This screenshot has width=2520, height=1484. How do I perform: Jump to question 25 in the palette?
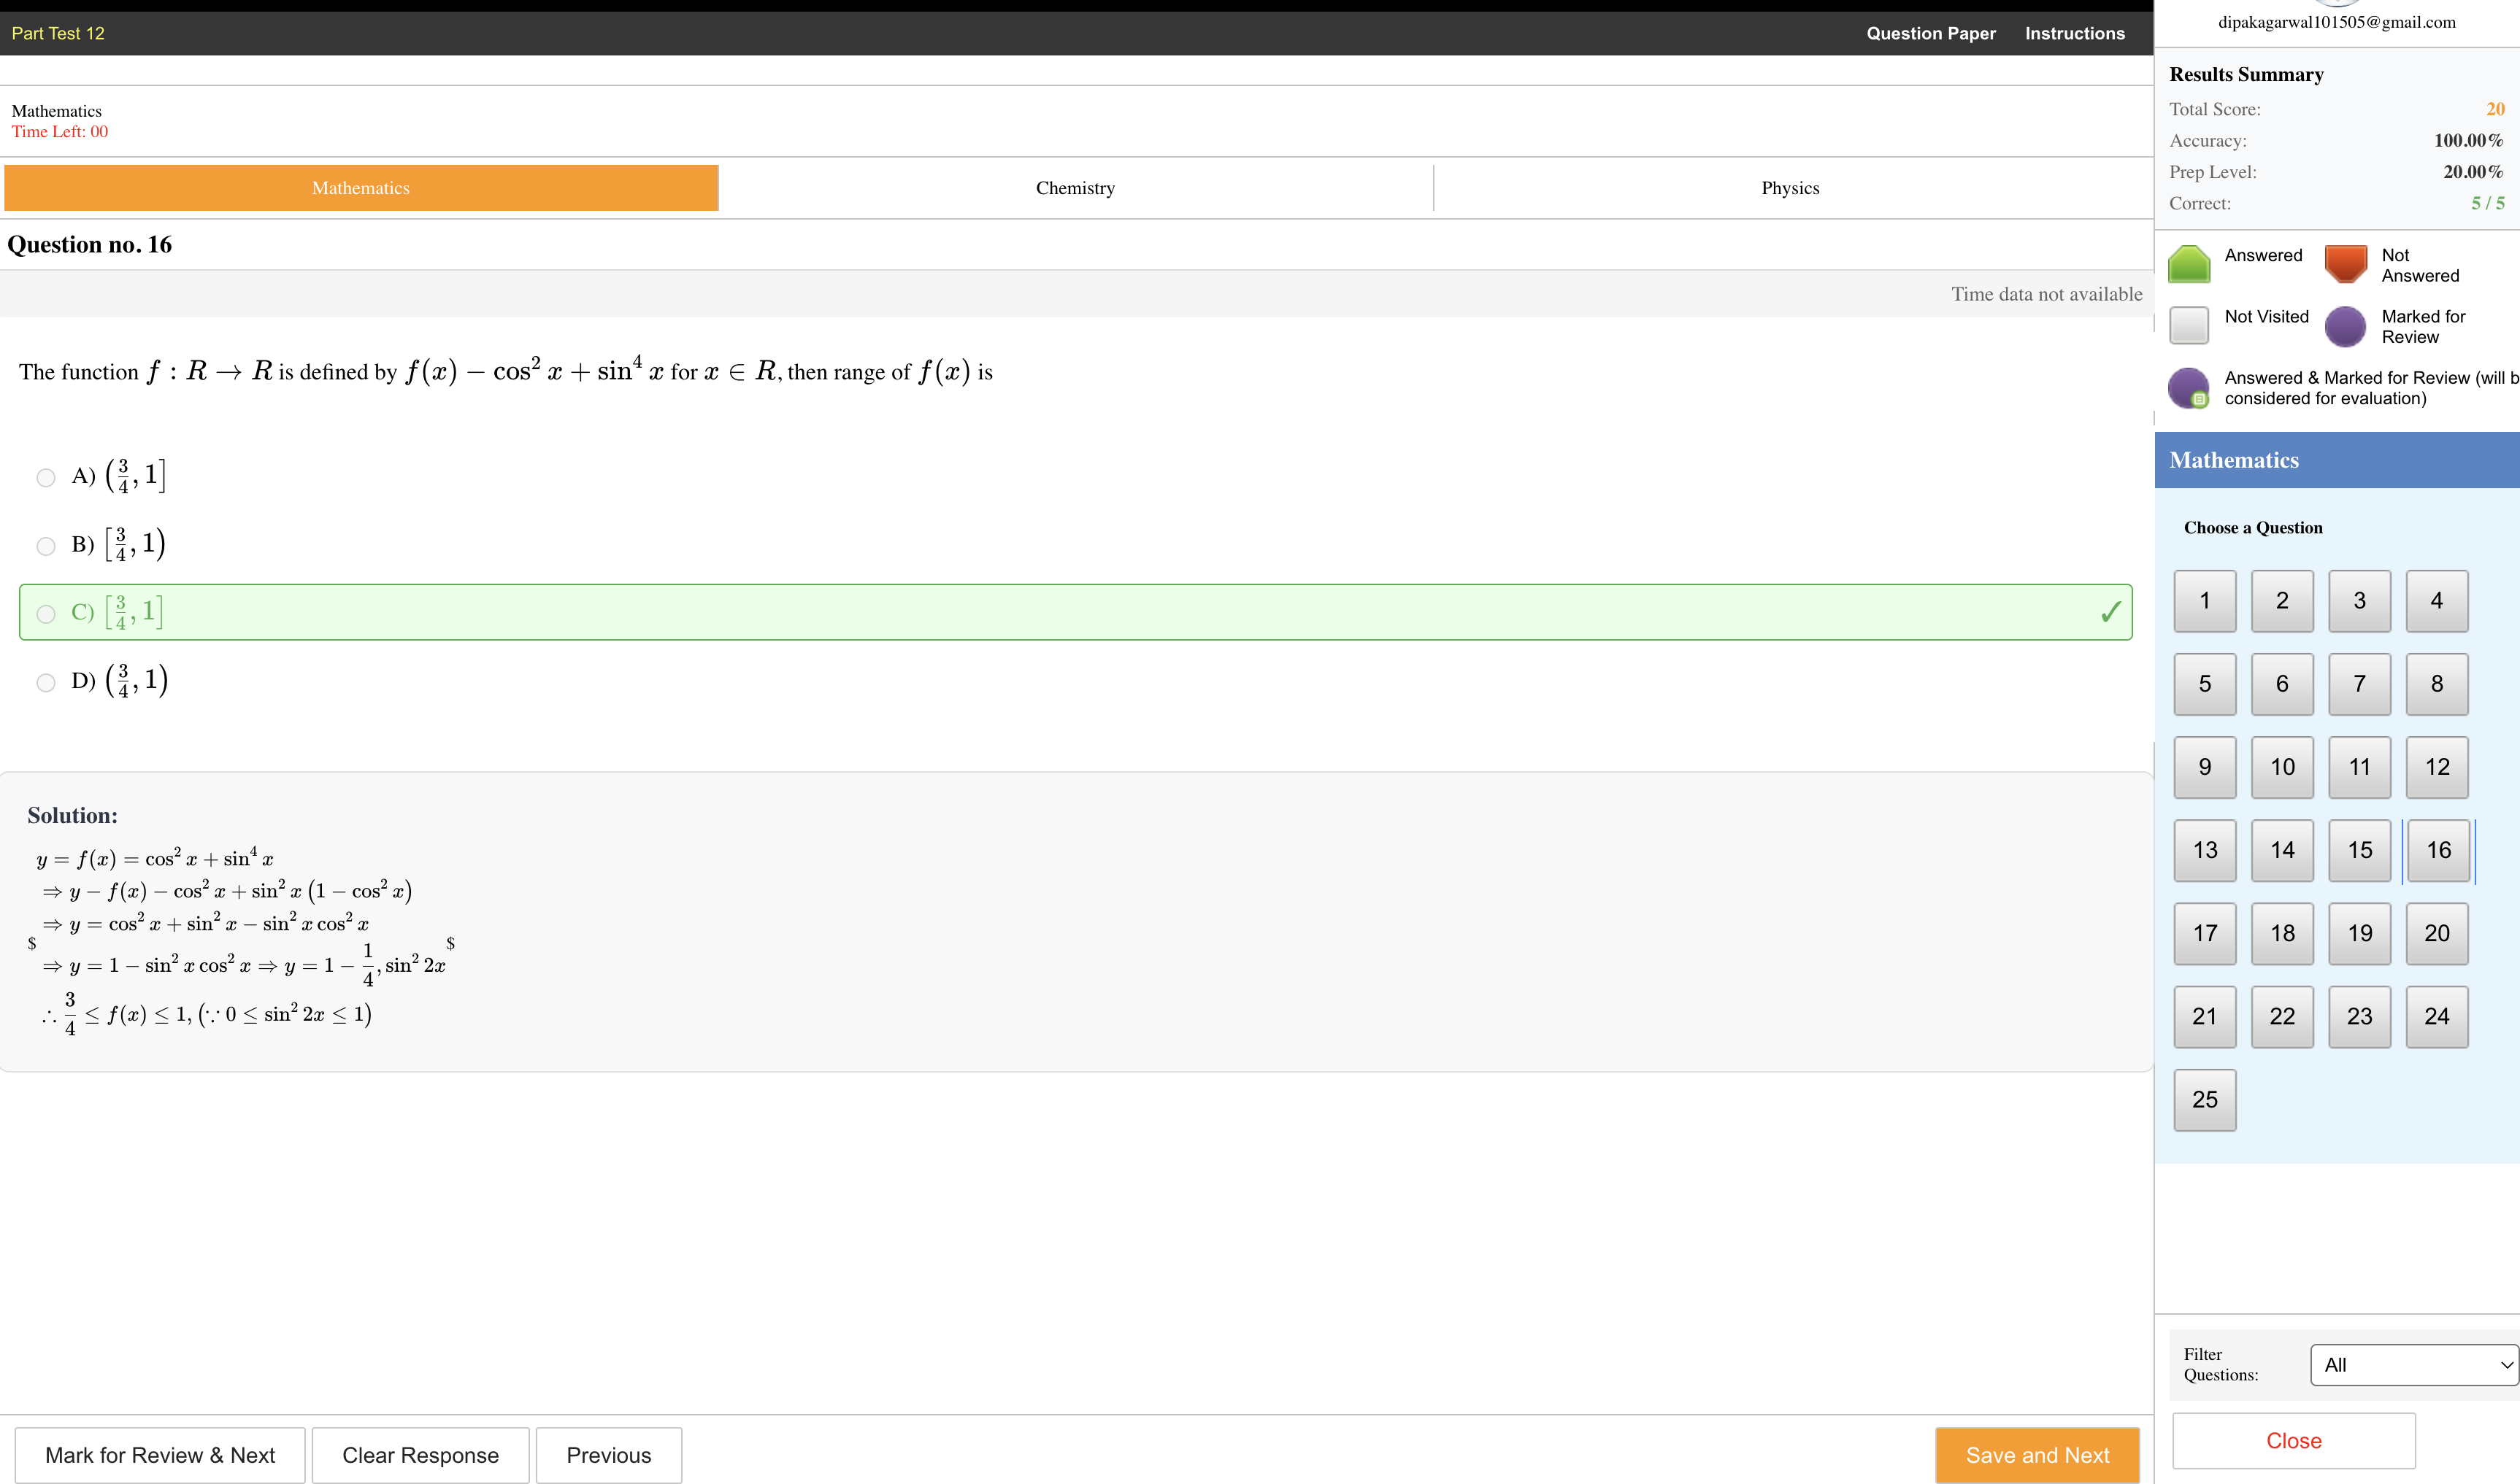click(2204, 1100)
